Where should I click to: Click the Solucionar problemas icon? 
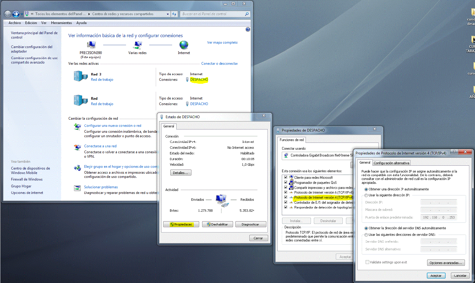77,188
